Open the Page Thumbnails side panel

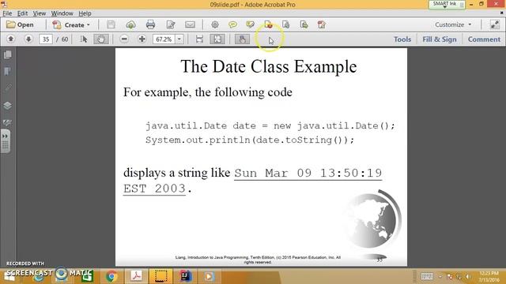[x=7, y=54]
